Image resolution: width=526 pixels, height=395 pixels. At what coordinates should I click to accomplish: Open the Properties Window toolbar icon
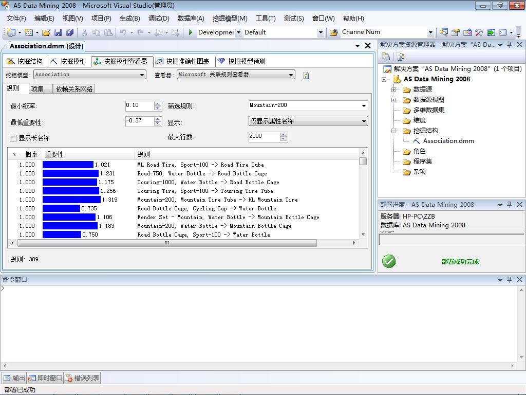(455, 32)
